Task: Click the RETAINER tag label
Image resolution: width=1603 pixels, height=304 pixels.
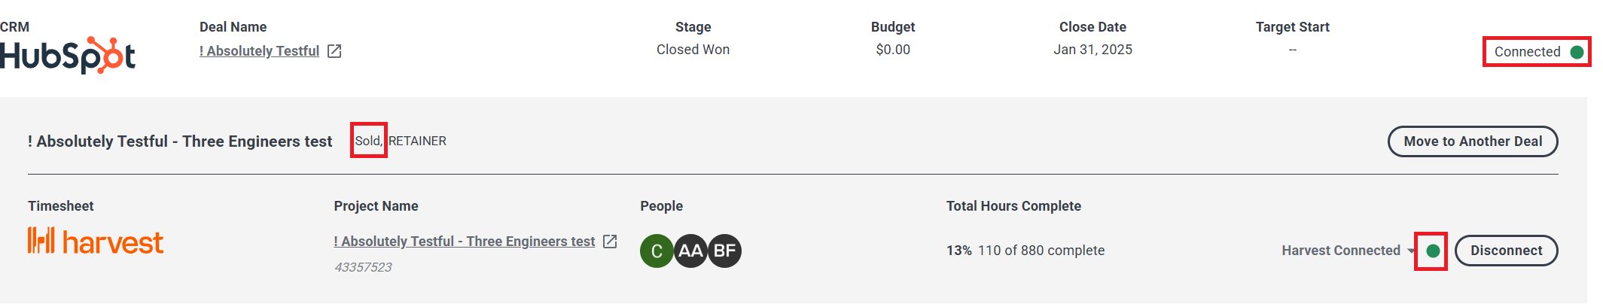Action: tap(417, 141)
